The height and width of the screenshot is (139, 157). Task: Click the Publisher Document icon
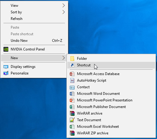[72, 107]
